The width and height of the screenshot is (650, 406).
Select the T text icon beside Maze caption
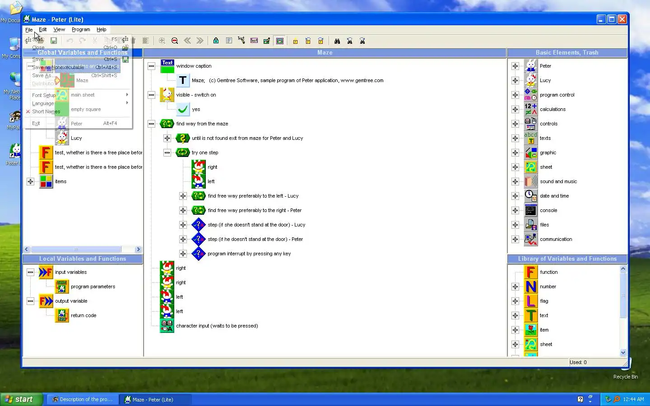183,80
